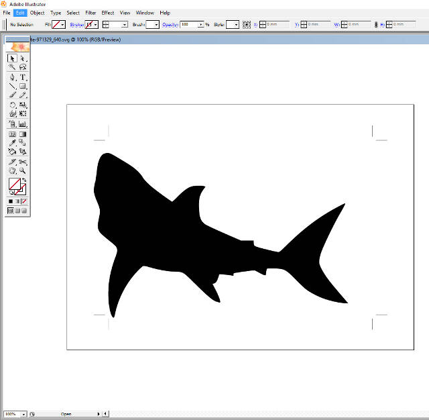Select the Warp tool
The width and height of the screenshot is (429, 420).
(12, 113)
